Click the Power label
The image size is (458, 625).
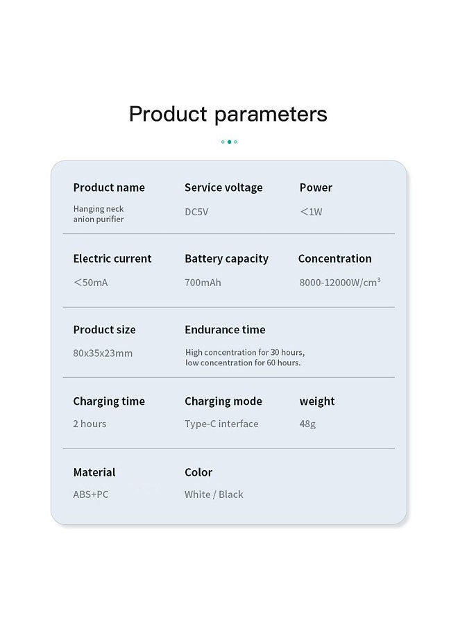pyautogui.click(x=316, y=187)
